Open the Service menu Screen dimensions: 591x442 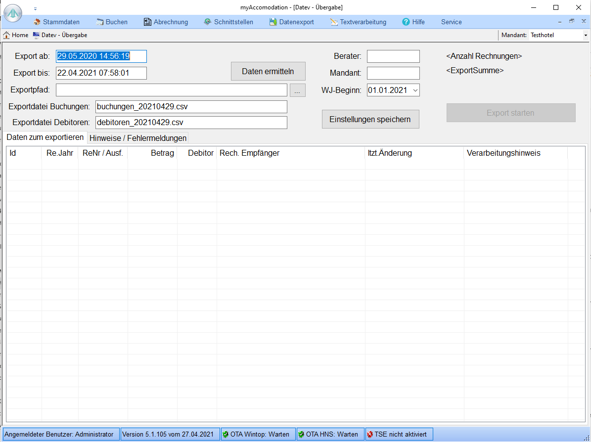coord(451,22)
